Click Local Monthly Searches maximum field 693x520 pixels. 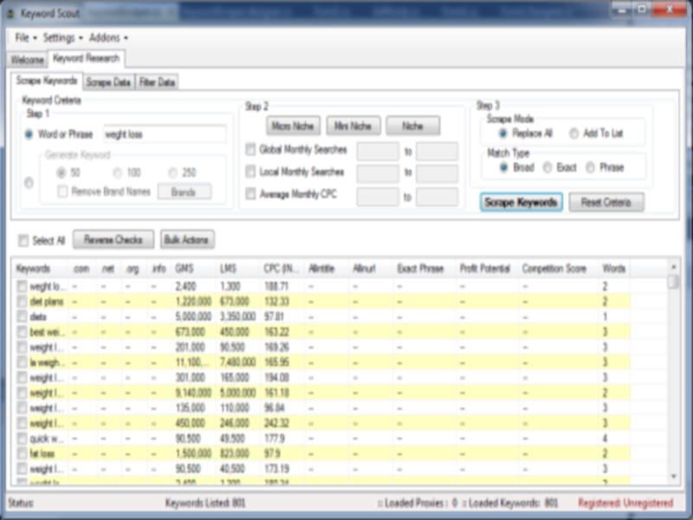pyautogui.click(x=437, y=174)
